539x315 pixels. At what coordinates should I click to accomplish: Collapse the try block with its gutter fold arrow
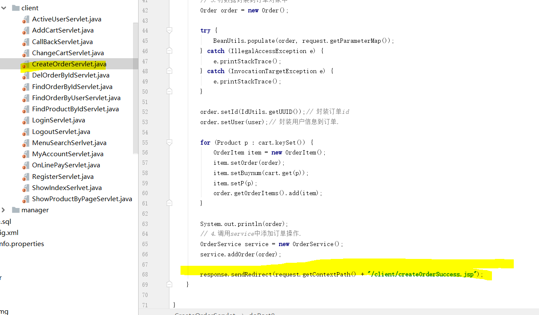coord(169,30)
